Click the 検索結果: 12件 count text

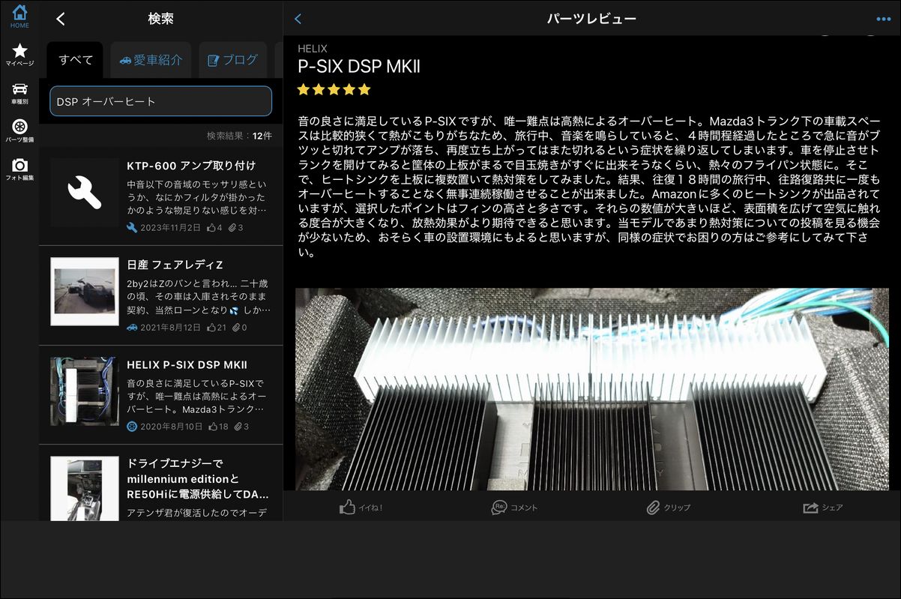[x=239, y=136]
